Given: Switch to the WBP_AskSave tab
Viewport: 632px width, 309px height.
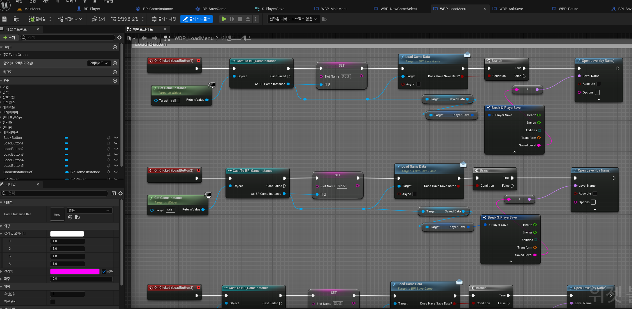Looking at the screenshot, I should pos(511,9).
